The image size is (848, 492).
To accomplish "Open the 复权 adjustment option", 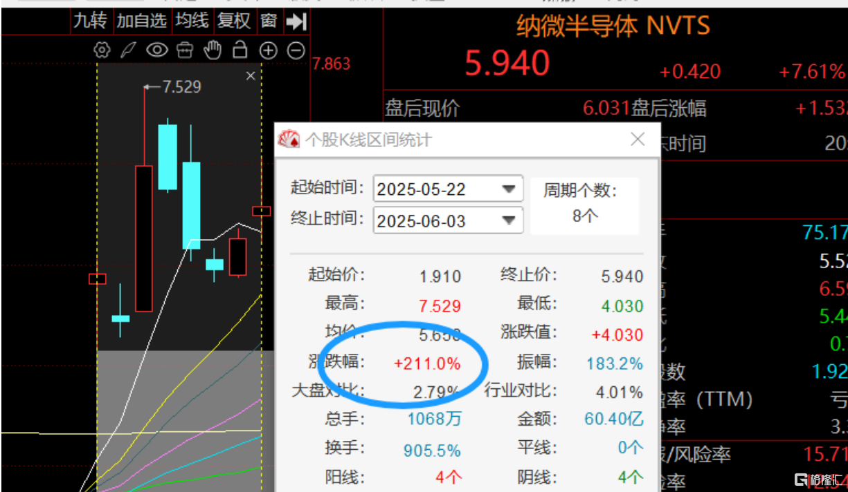I will pos(234,21).
